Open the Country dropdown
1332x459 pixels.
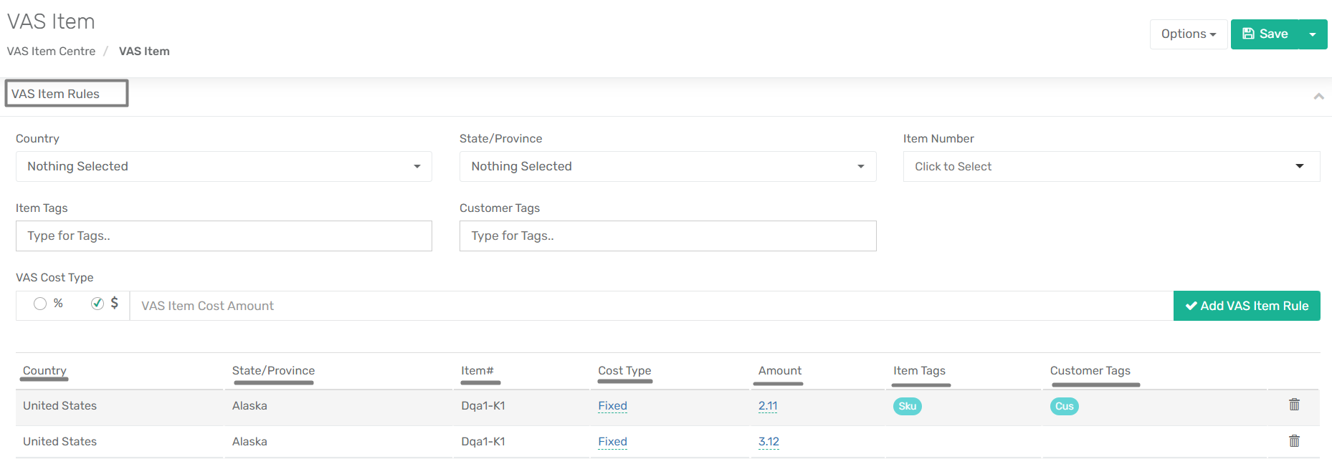tap(224, 166)
